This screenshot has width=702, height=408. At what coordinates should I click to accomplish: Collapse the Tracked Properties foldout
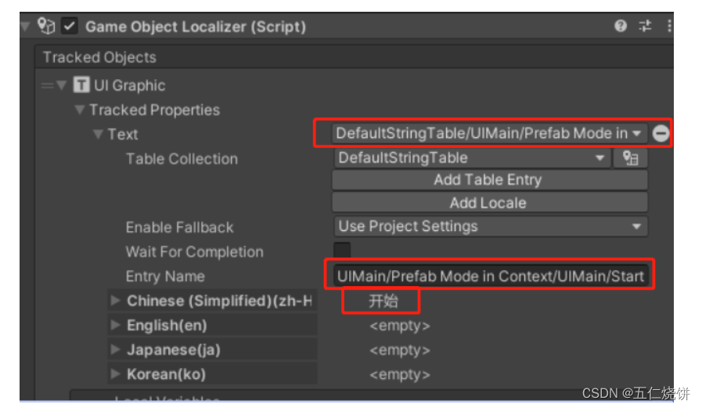(79, 110)
